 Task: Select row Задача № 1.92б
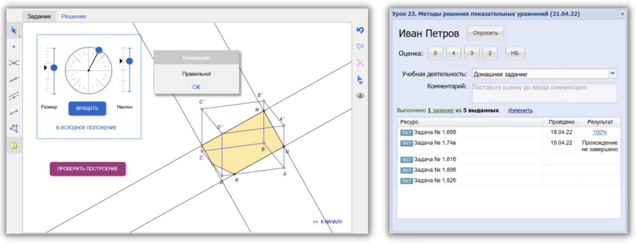coord(509,181)
